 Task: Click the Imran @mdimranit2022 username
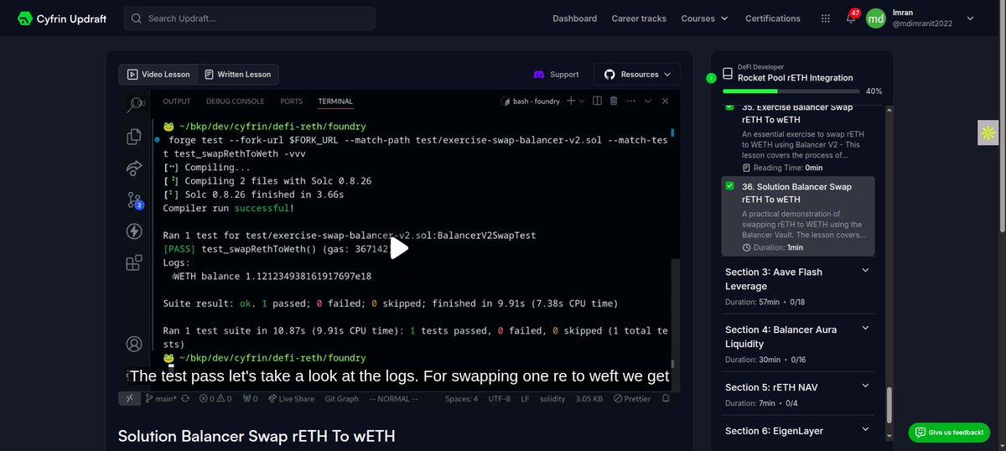coord(920,18)
